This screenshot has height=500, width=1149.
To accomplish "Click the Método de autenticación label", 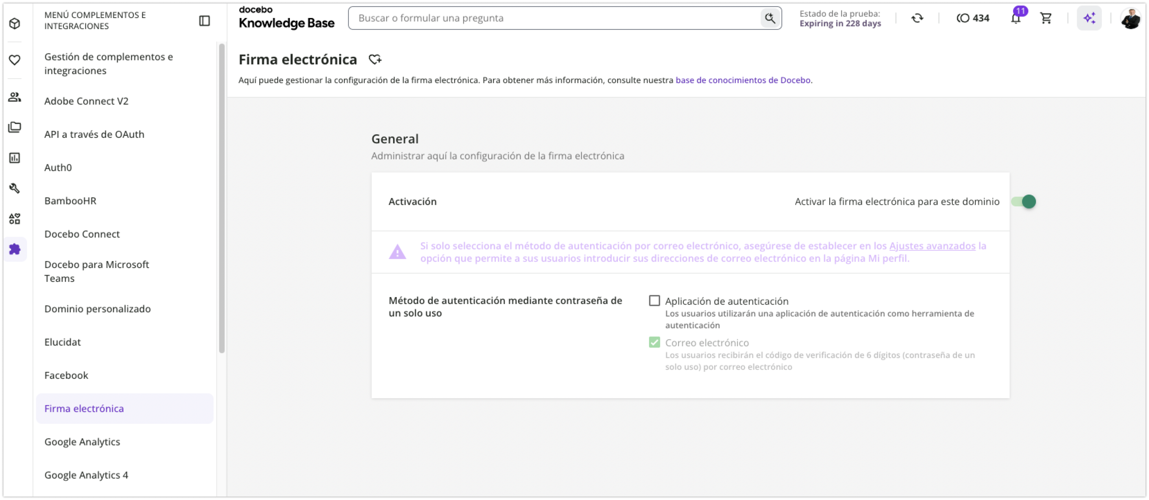I will pyautogui.click(x=506, y=306).
